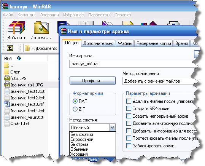Select the '..' parent folder icon
Image resolution: width=205 pixels, height=166 pixels.
tap(6, 65)
